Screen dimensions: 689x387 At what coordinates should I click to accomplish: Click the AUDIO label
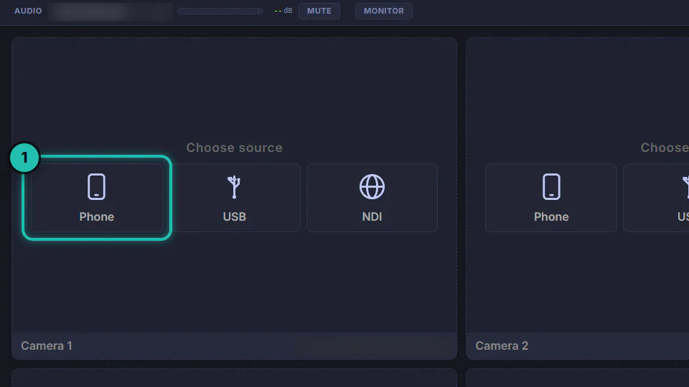tap(28, 11)
